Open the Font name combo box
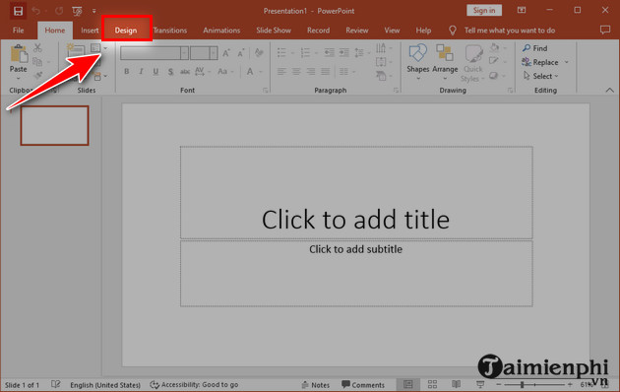The image size is (620, 392). click(155, 53)
